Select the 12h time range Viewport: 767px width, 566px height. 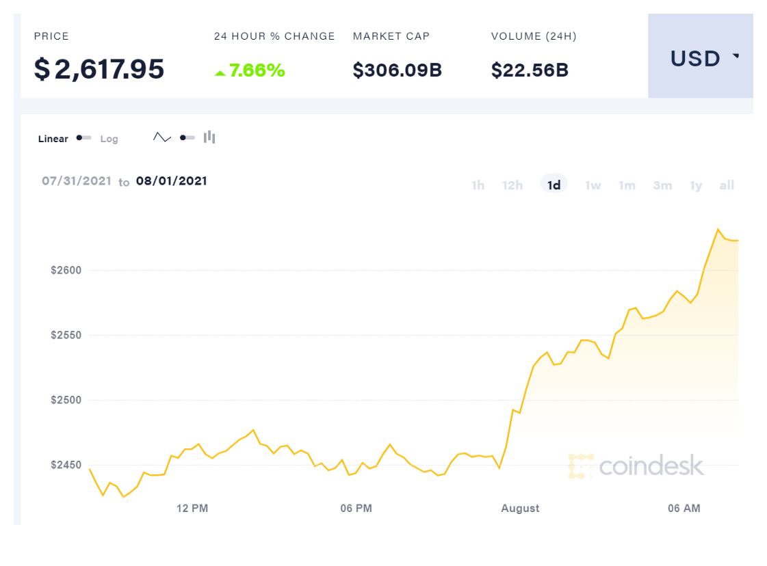pyautogui.click(x=512, y=185)
